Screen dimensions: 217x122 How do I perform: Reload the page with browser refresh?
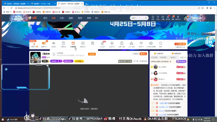point(11,8)
